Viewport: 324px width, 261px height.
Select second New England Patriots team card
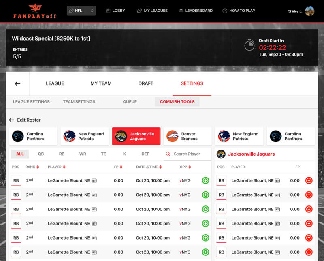(239, 136)
